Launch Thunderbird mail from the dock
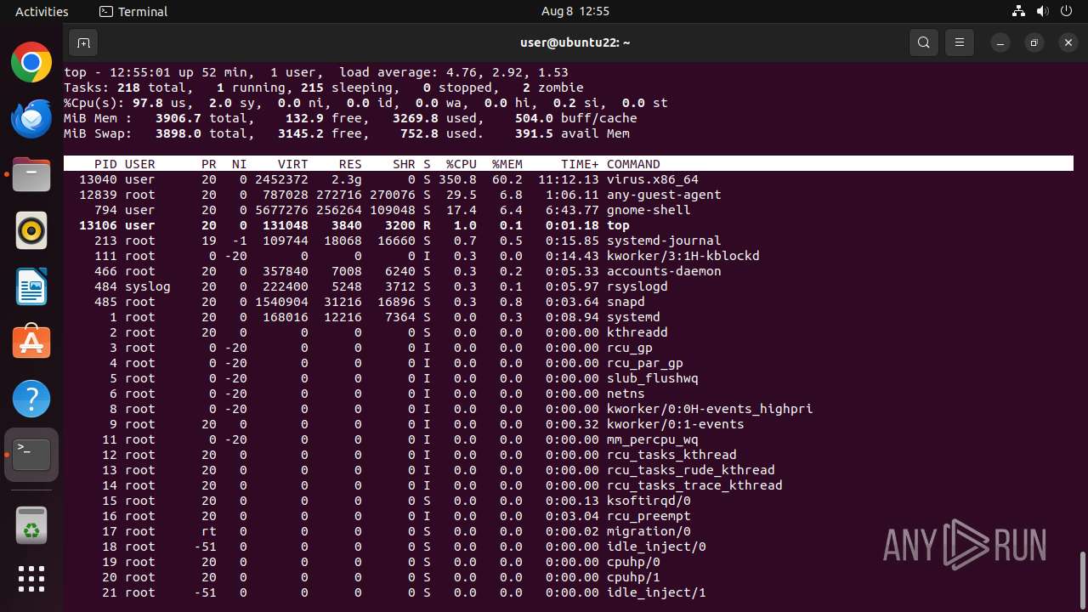 (31, 119)
